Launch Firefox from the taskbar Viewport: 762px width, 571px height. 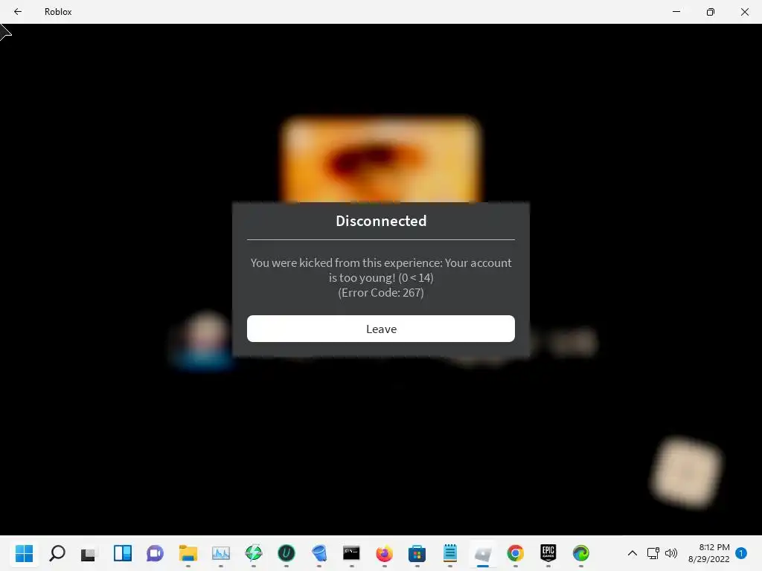pos(385,553)
